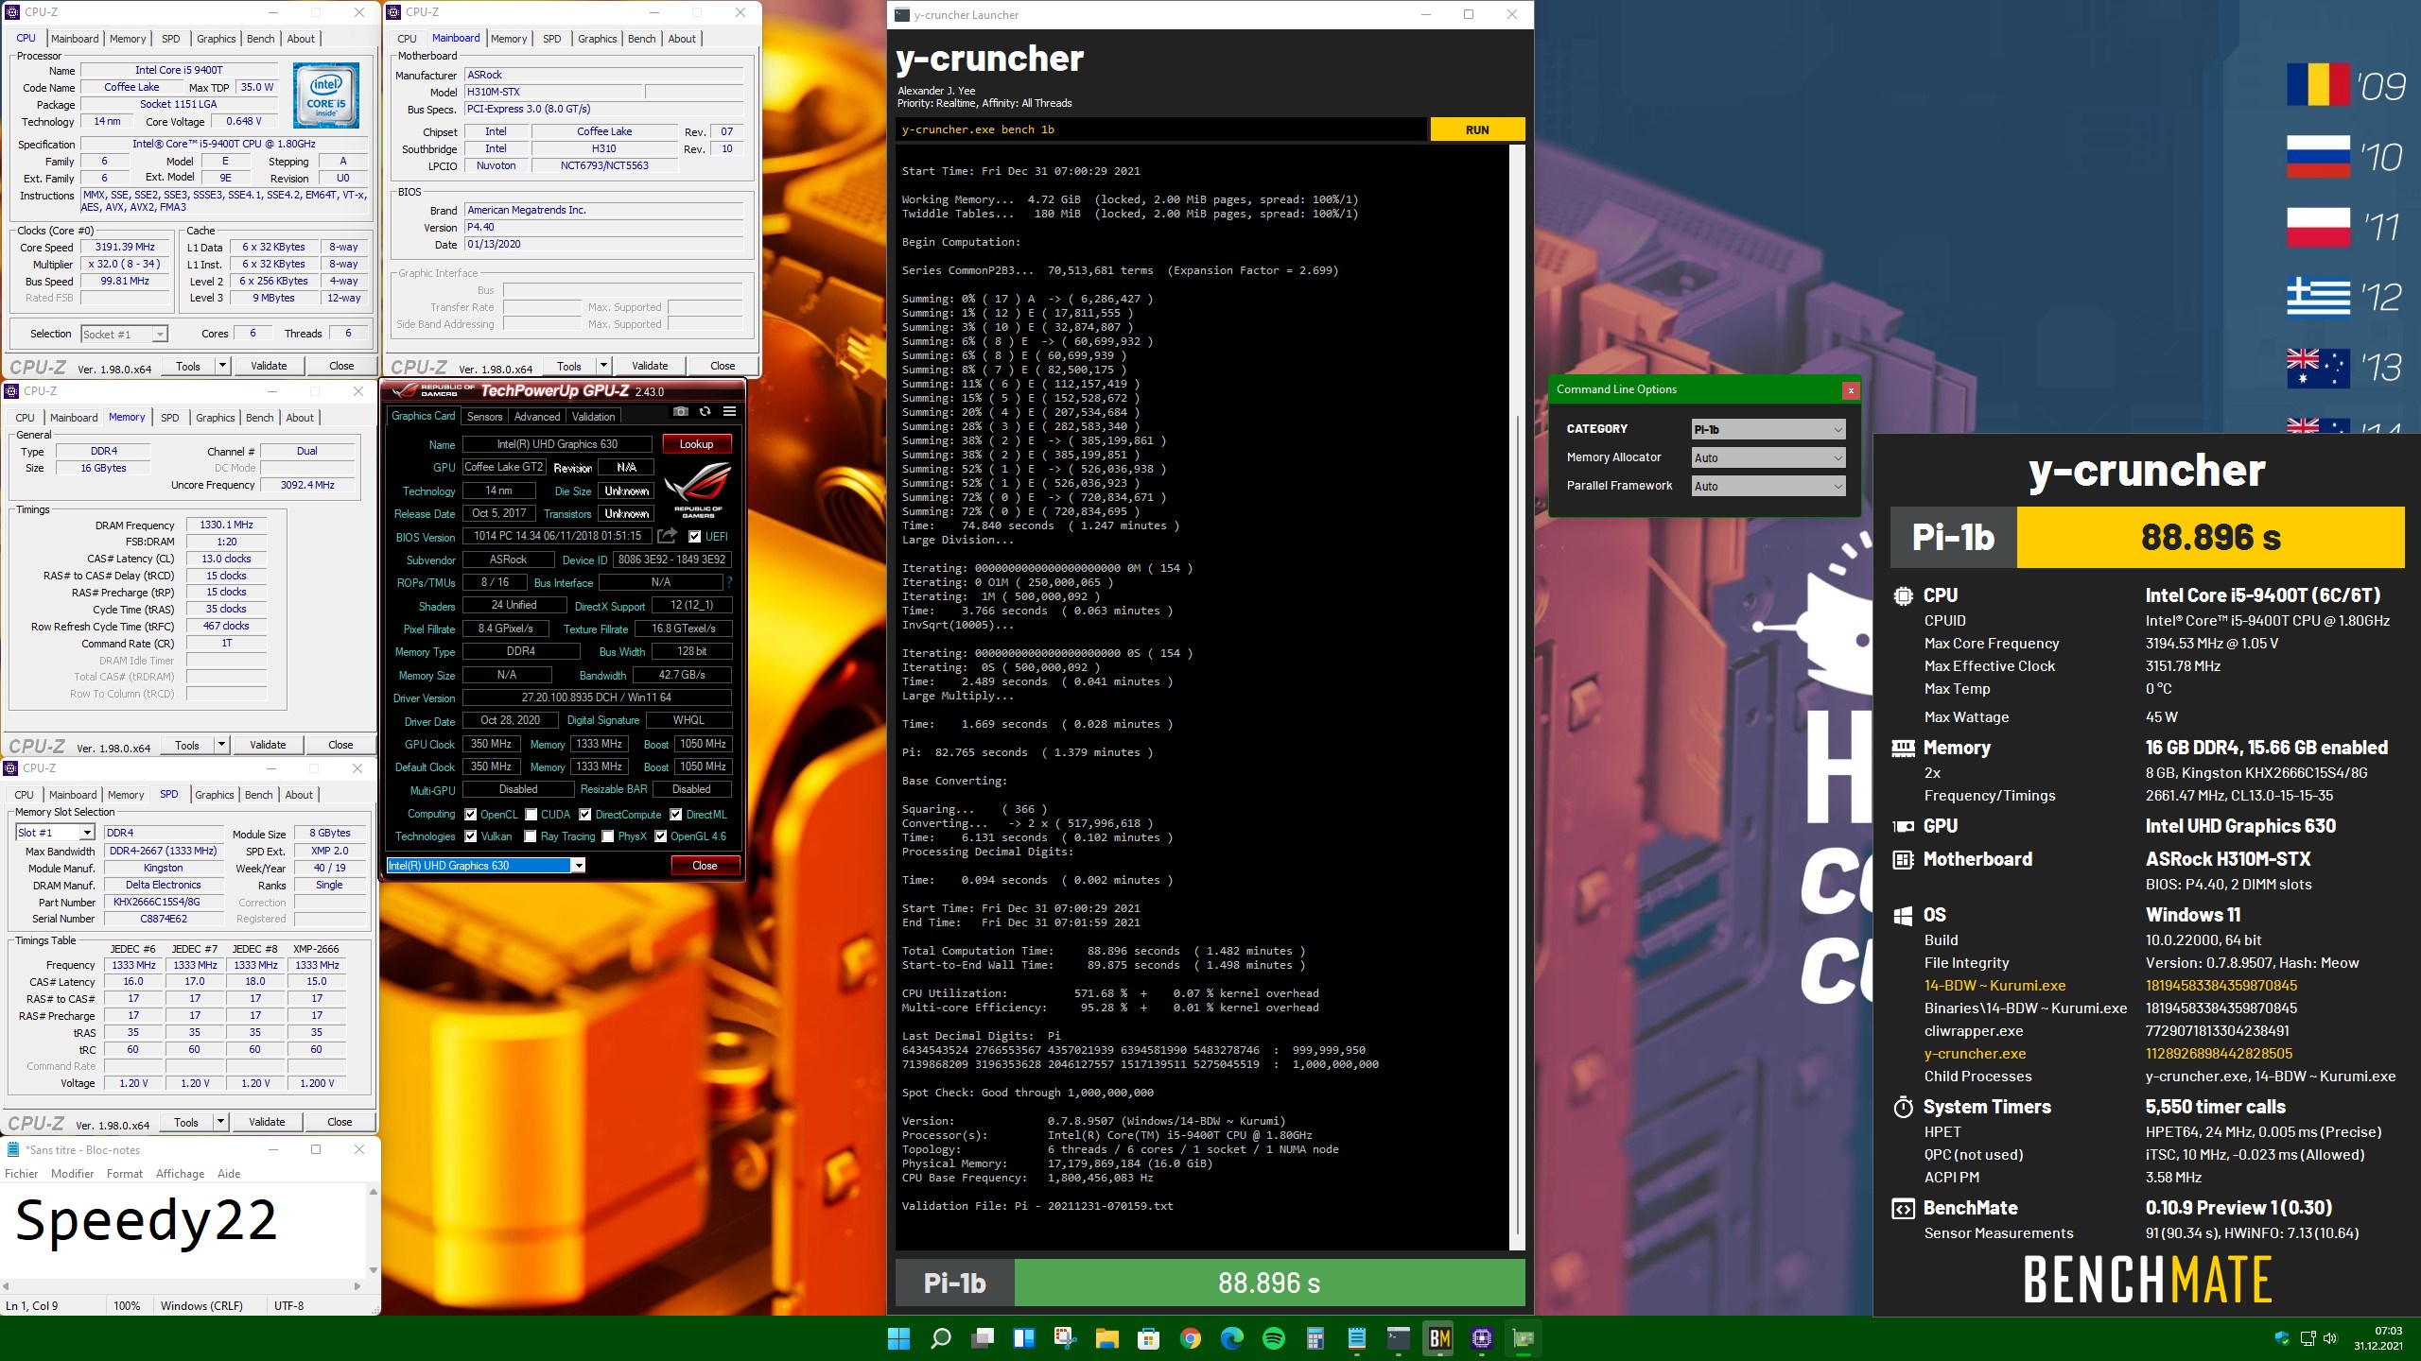Switch to Validation tab in GPU-Z
Viewport: 2421px width, 1361px height.
(593, 417)
